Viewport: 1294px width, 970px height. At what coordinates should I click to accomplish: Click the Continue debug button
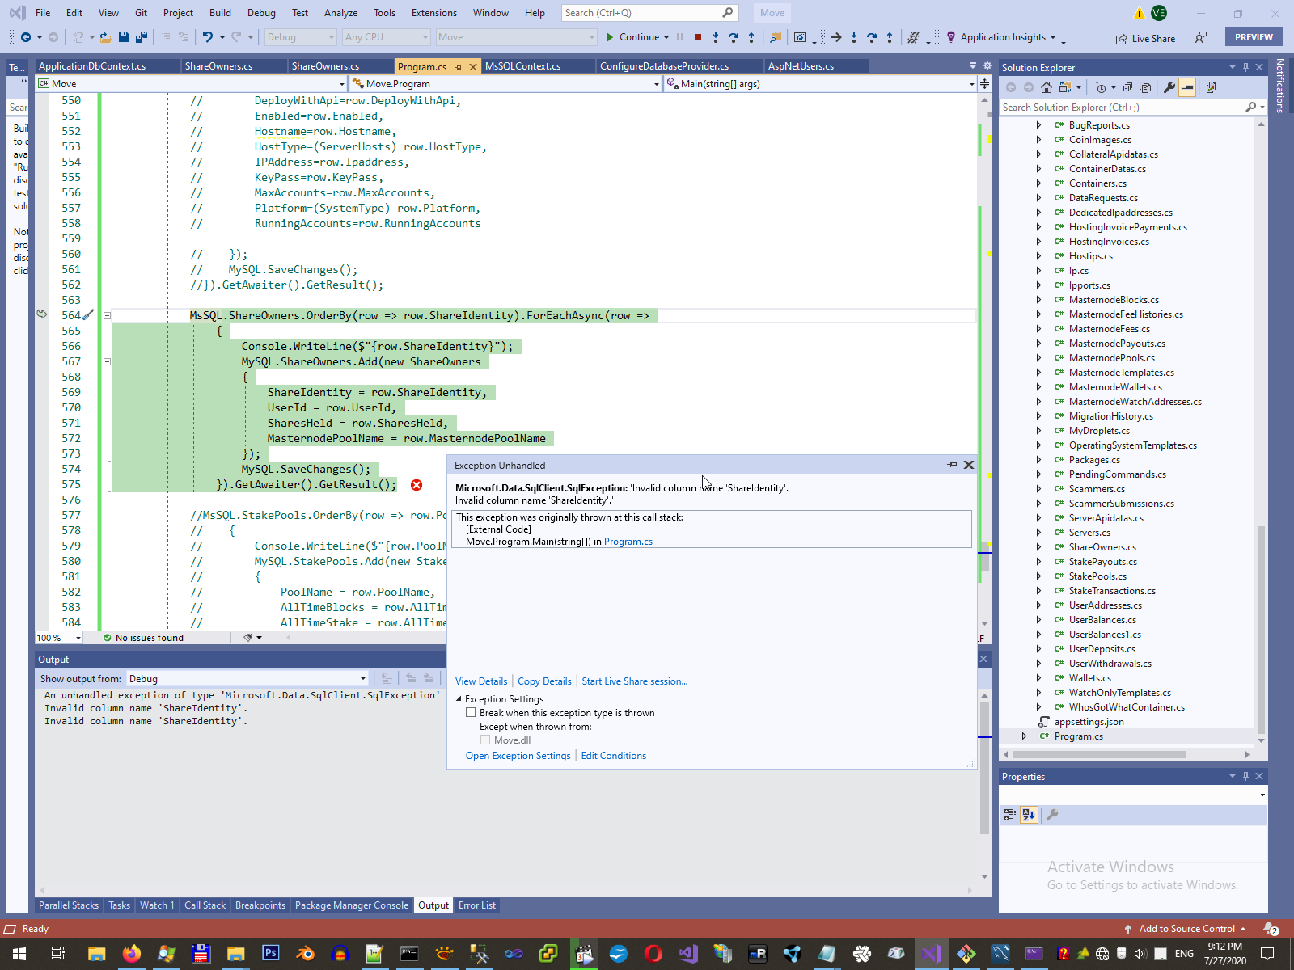point(631,37)
